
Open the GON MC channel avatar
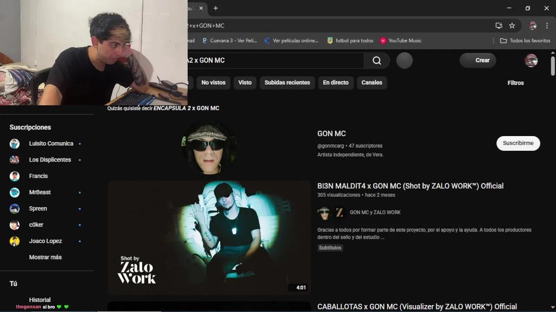[x=209, y=148]
